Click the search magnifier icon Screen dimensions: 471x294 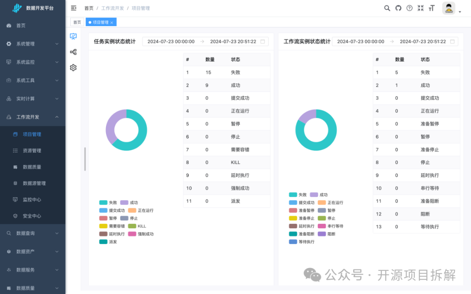[387, 8]
